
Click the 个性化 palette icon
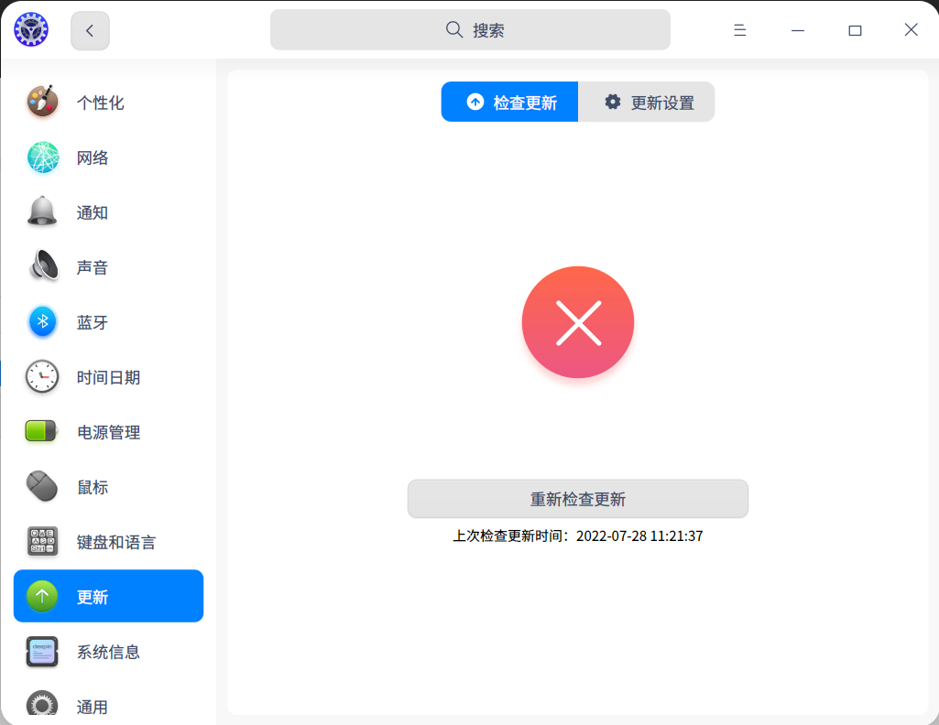point(42,101)
